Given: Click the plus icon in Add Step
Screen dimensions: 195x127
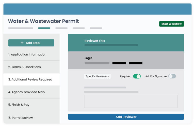Looking at the screenshot, I should point(22,43).
